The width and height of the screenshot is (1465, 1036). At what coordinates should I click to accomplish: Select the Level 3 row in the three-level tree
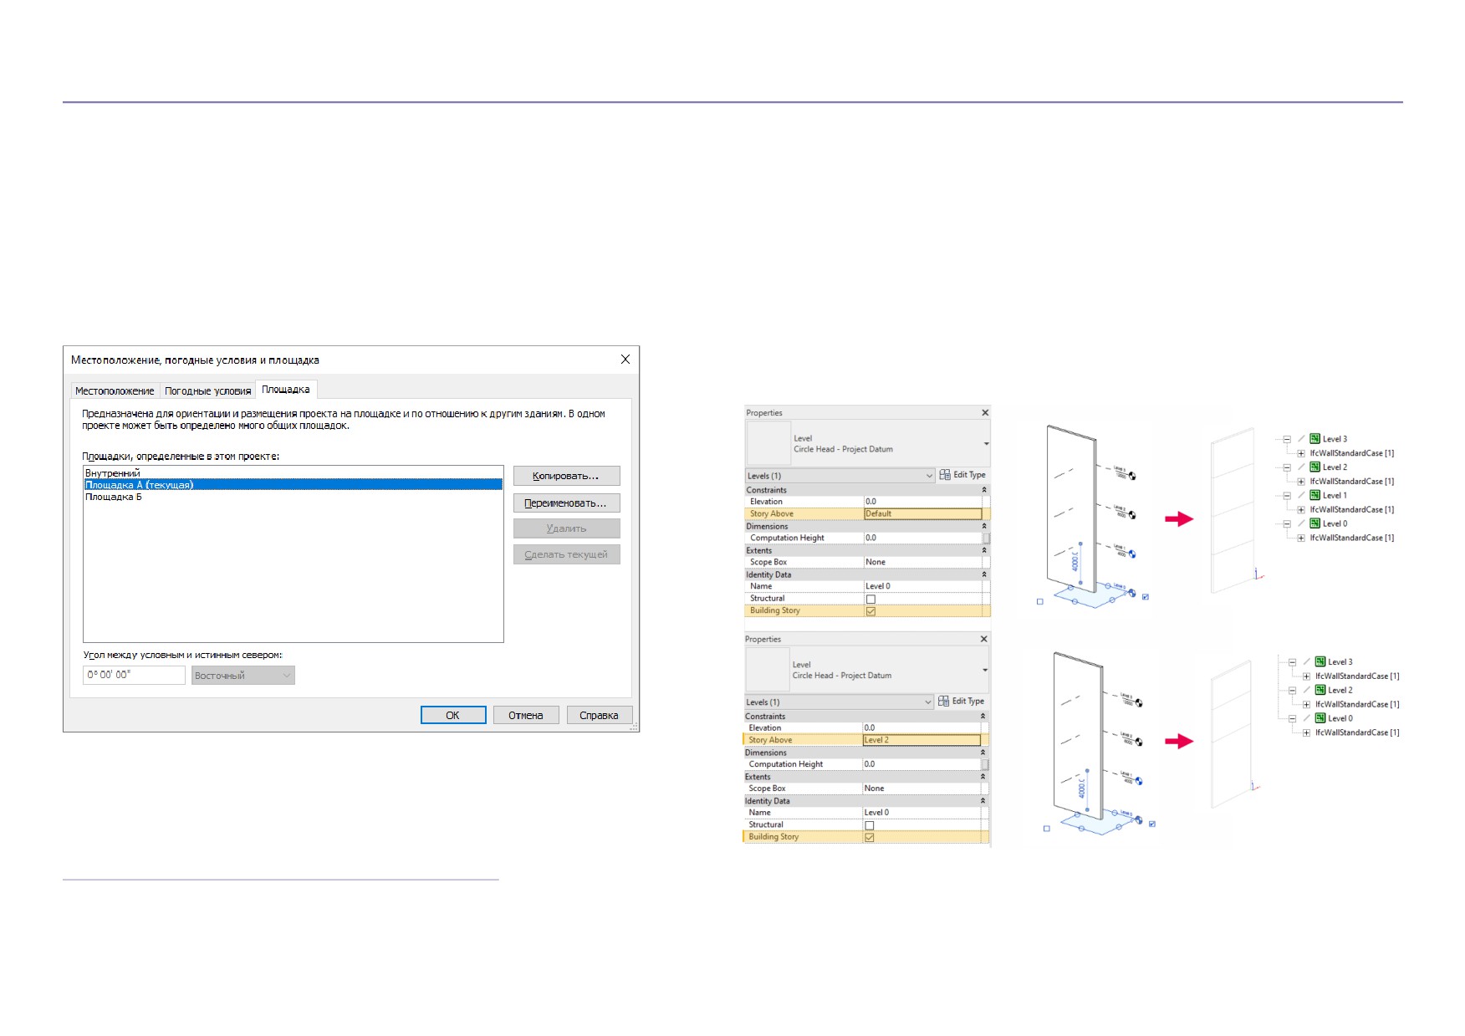tap(1340, 662)
